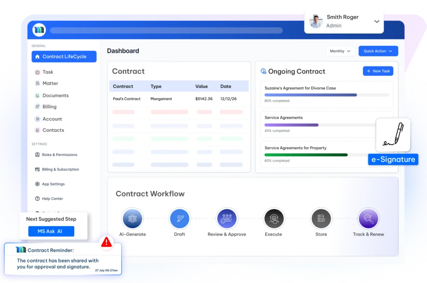Click the Ongoing Contract section icon
The image size is (427, 283).
tap(263, 71)
